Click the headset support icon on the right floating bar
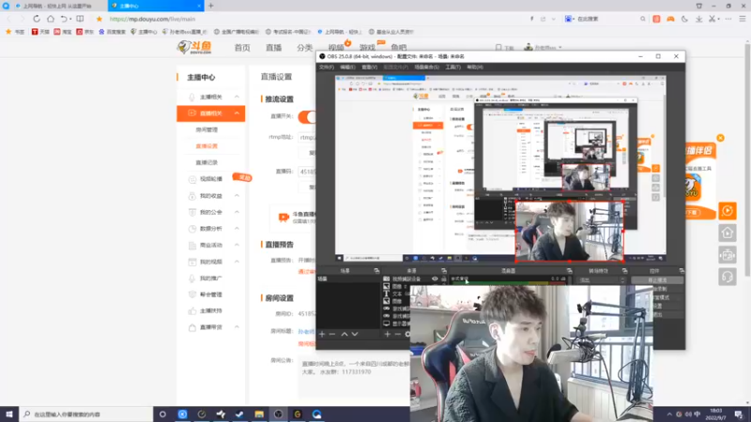751x422 pixels. (x=727, y=277)
